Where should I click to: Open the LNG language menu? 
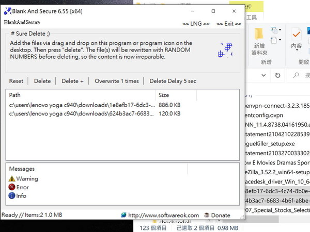[x=196, y=24]
